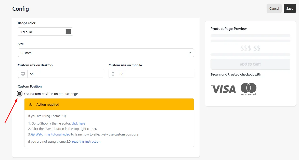
Task: Click the Action required banner
Action: [109, 104]
